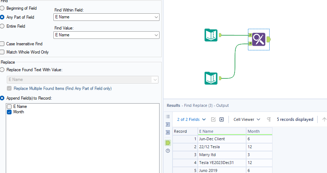This screenshot has width=327, height=173.
Task: Select the upper Text Input tool
Action: tap(211, 35)
